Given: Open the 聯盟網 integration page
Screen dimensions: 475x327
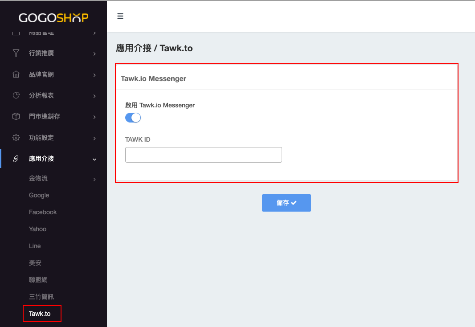Looking at the screenshot, I should (38, 280).
